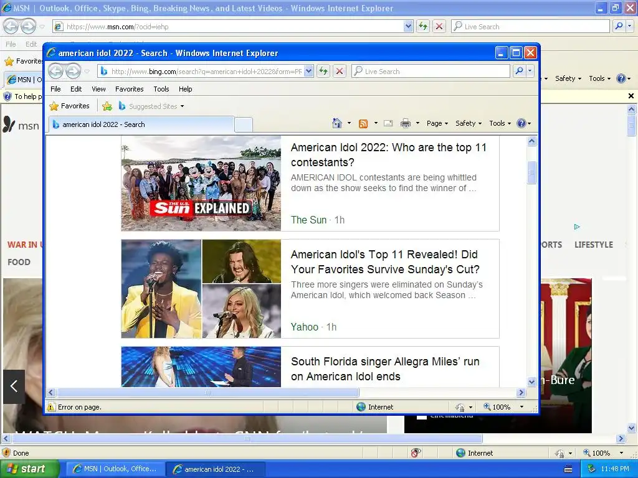Open Home icon in Bing window command bar

pos(337,123)
